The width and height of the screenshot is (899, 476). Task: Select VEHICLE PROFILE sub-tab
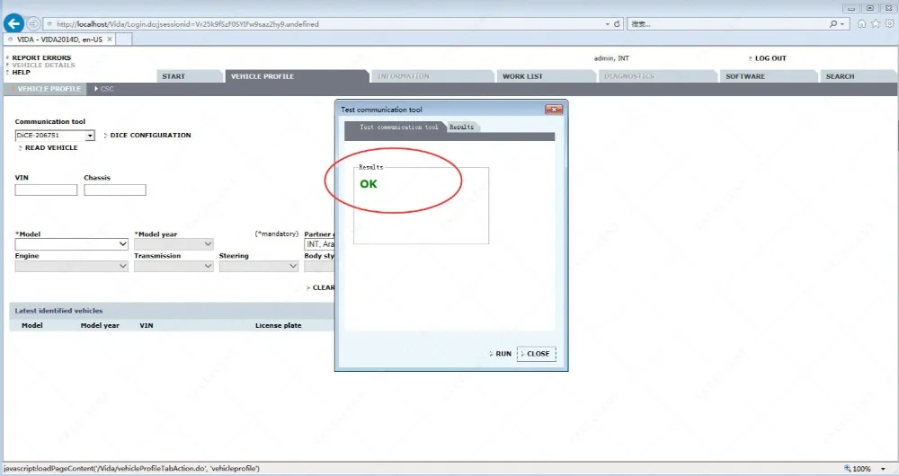45,89
